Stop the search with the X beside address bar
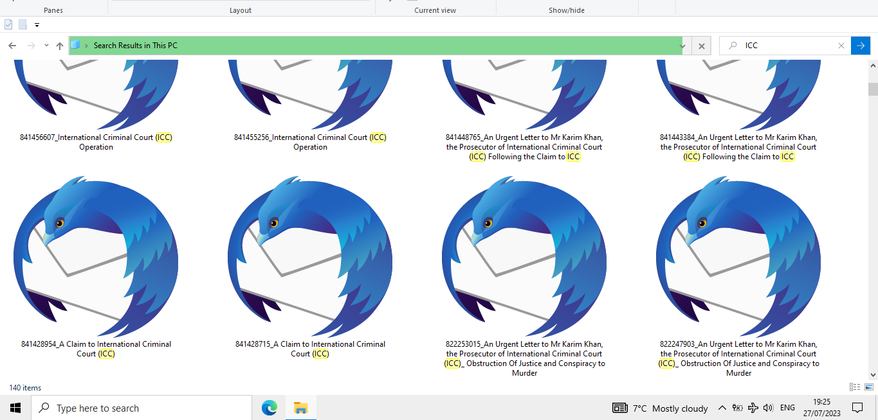Image resolution: width=878 pixels, height=420 pixels. click(x=701, y=46)
